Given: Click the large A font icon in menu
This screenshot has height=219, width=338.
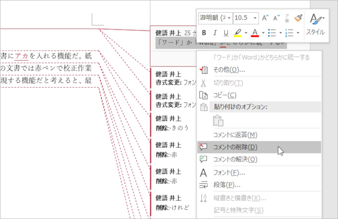Looking at the screenshot, I should (x=203, y=173).
